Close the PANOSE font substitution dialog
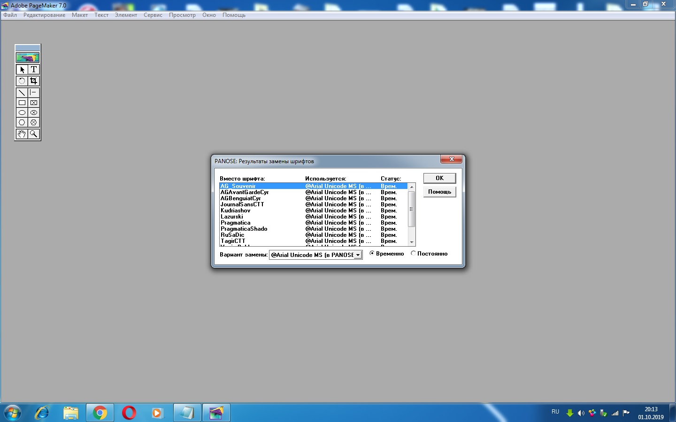The width and height of the screenshot is (676, 422). tap(451, 159)
